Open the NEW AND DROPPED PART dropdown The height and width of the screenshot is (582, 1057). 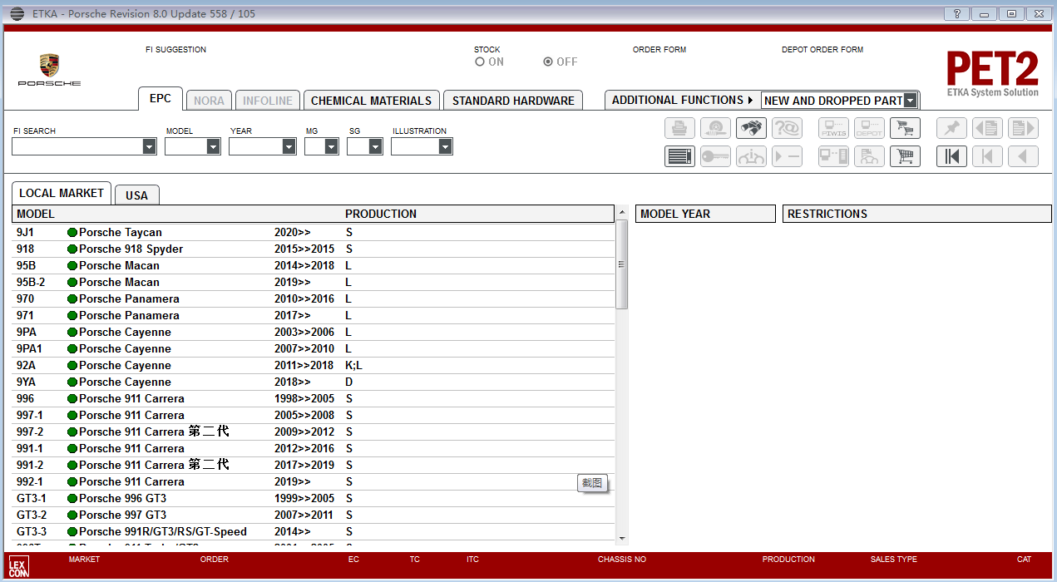pos(911,100)
